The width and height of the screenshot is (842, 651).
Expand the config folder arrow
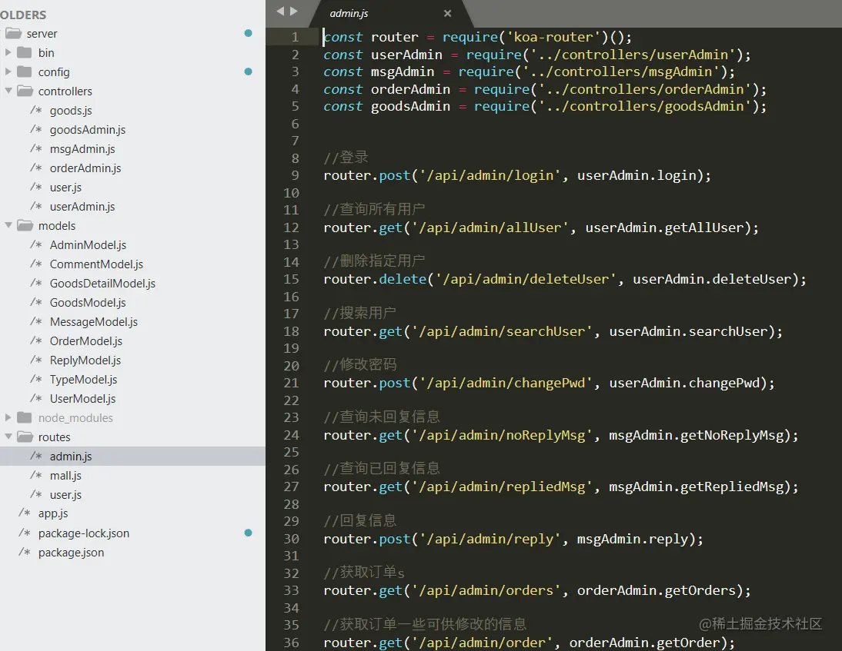tap(8, 71)
